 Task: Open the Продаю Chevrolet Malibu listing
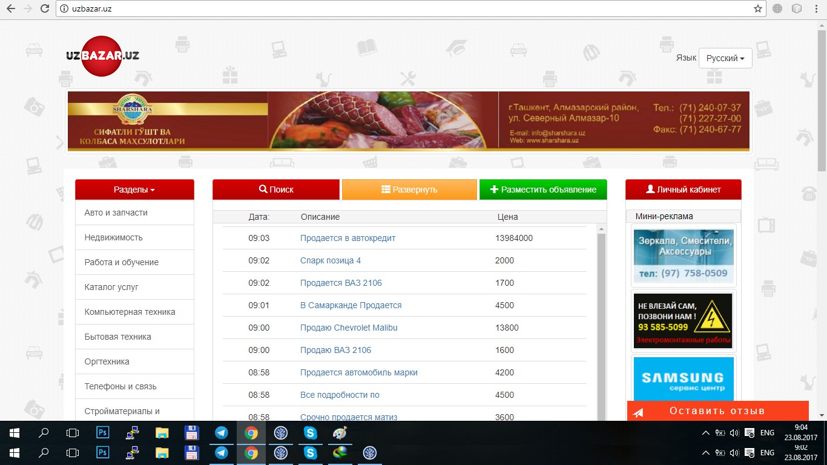pos(349,328)
